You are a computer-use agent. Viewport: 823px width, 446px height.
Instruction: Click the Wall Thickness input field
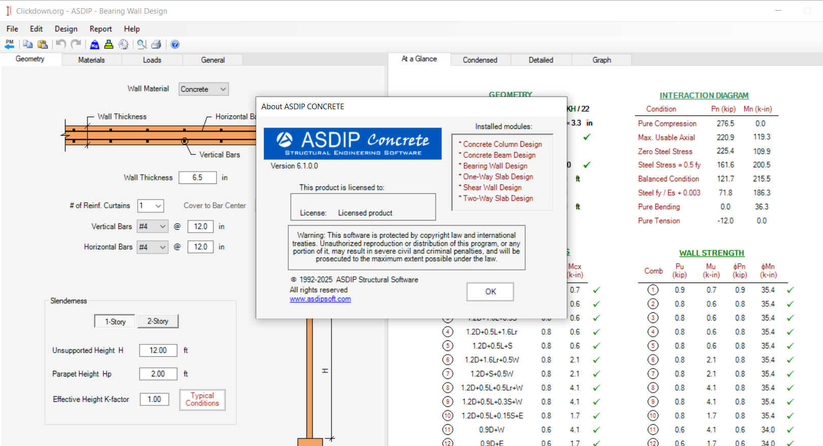(198, 178)
